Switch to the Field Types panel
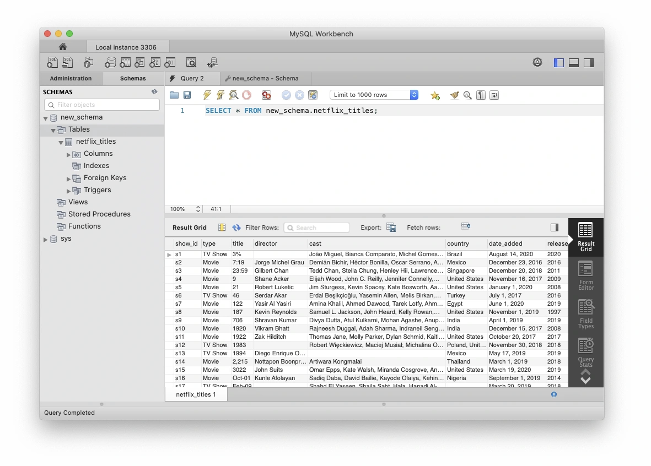Screen dimensions: 651x466 585,312
